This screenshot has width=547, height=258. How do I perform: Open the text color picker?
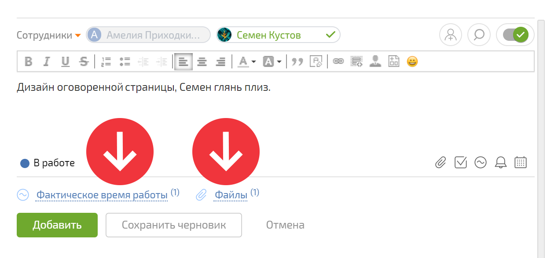click(x=243, y=62)
